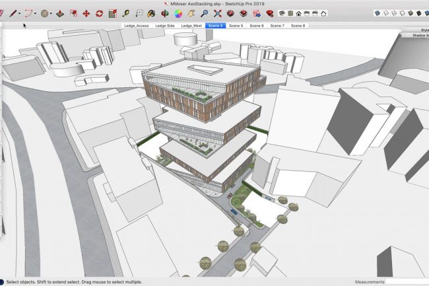The image size is (429, 286).
Task: Select the Paint Bucket tool
Action: (151, 13)
